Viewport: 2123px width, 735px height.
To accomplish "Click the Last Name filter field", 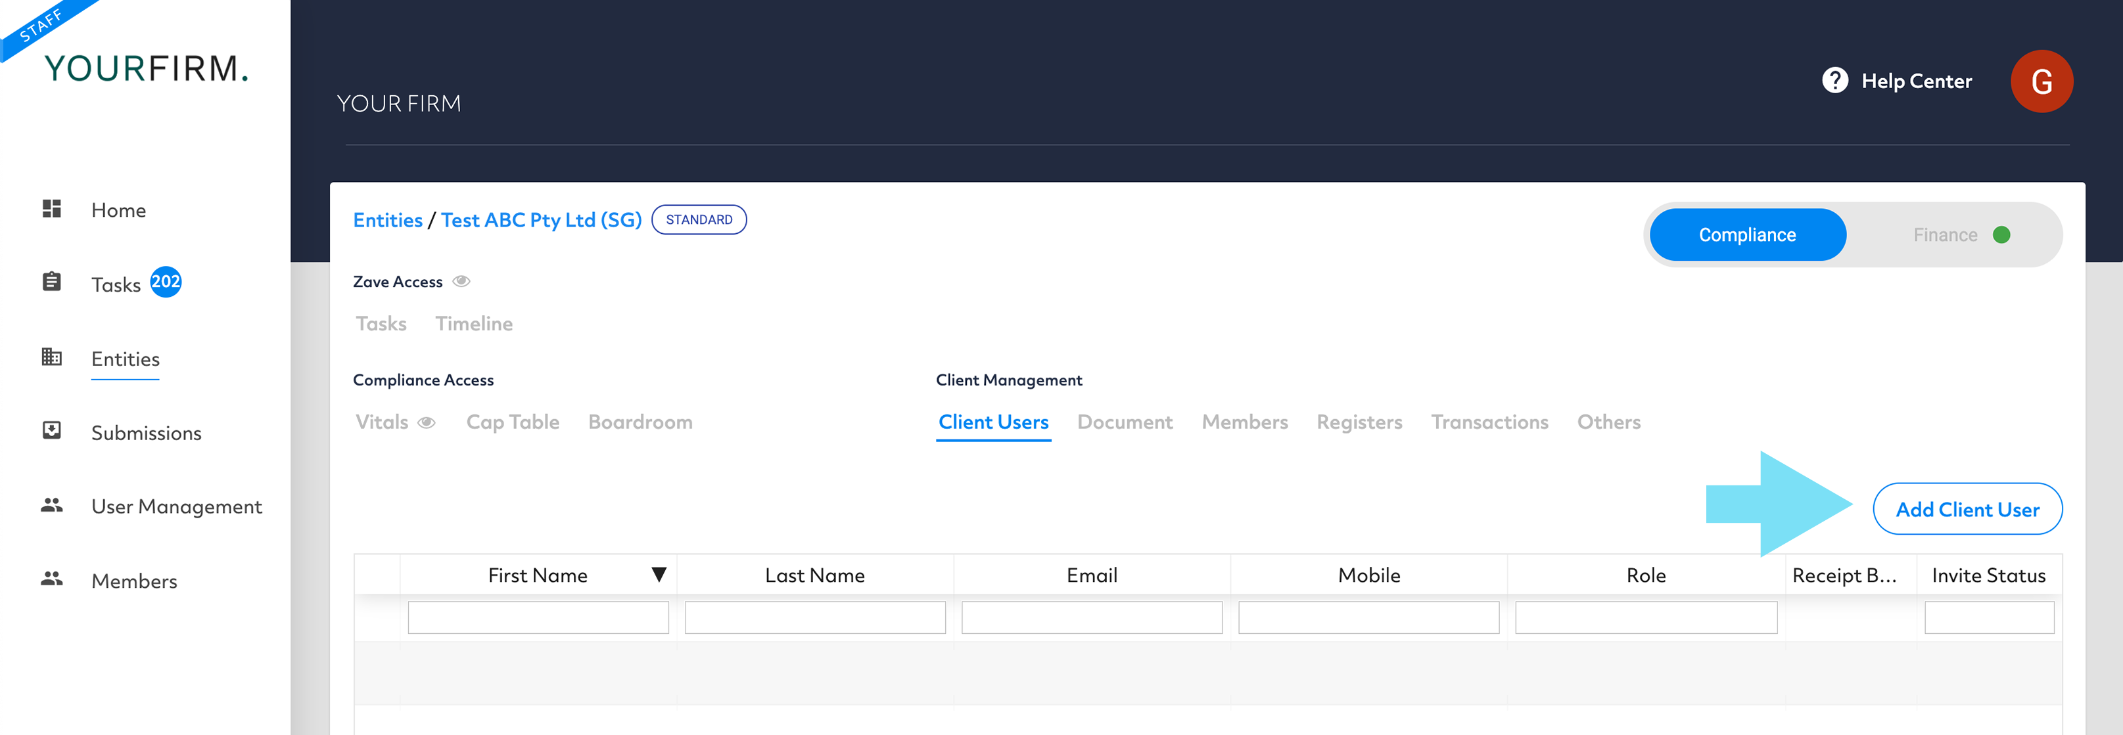I will (815, 617).
